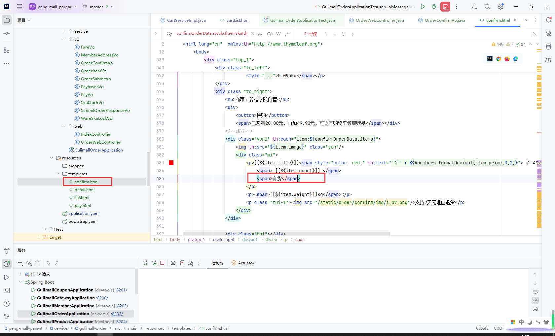Image resolution: width=555 pixels, height=336 pixels.
Task: Open the Structure tool window icon
Action: tap(7, 50)
